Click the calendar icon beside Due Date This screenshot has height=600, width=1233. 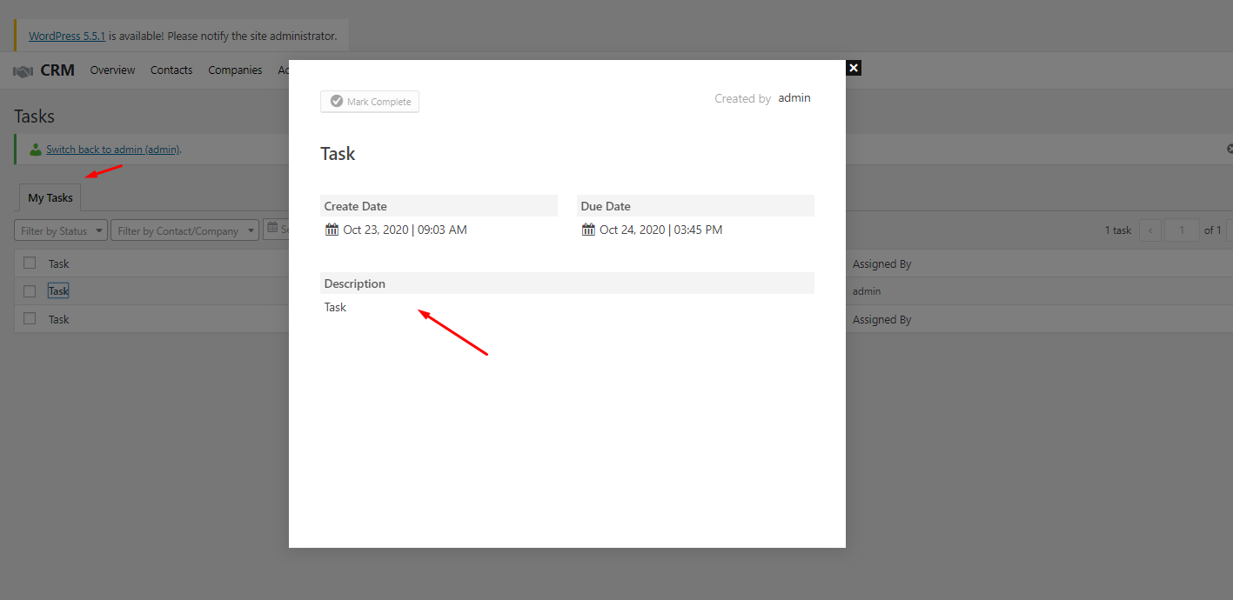pos(587,229)
